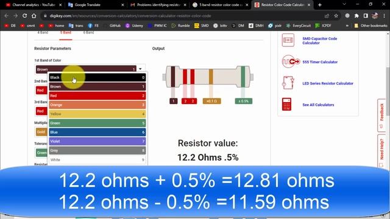Viewport: 390px width, 219px height.
Task: Open the Other bookmarks folder
Action: point(370,26)
